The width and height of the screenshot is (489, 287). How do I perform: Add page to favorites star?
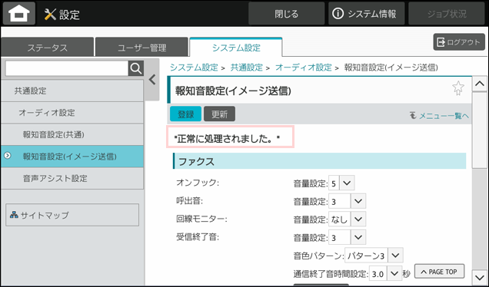pos(458,88)
